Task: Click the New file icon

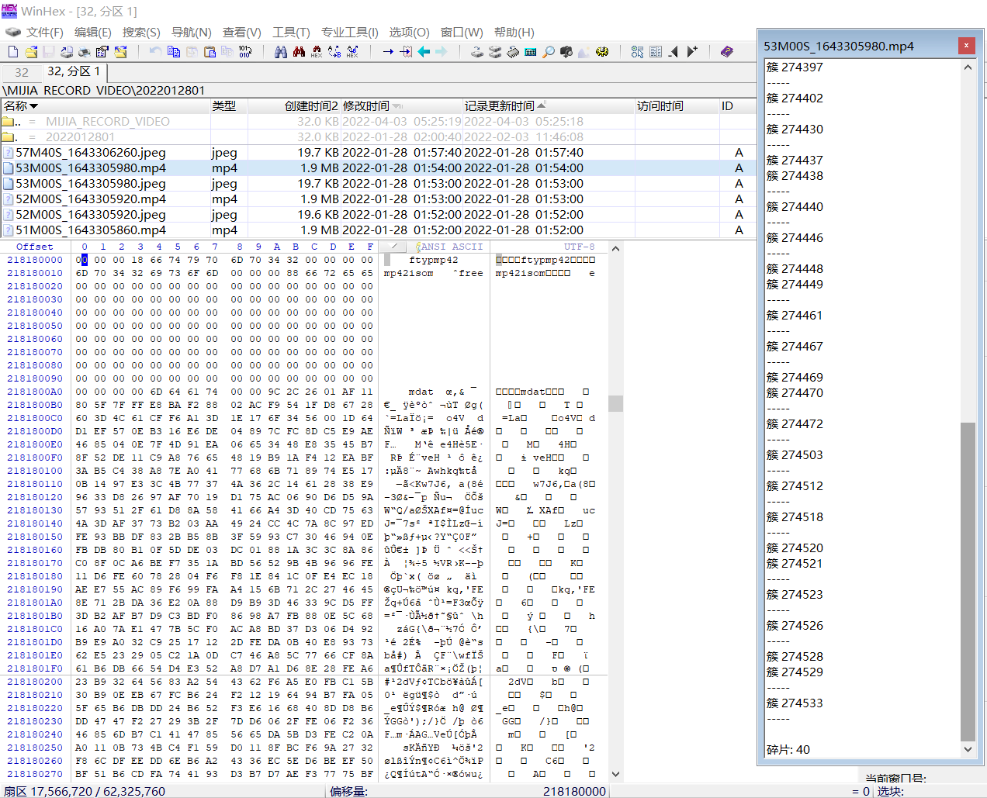Action: point(13,52)
